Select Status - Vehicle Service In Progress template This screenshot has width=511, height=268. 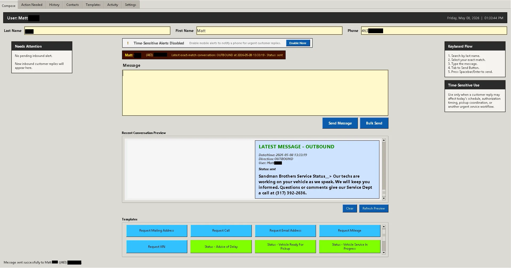coord(350,247)
